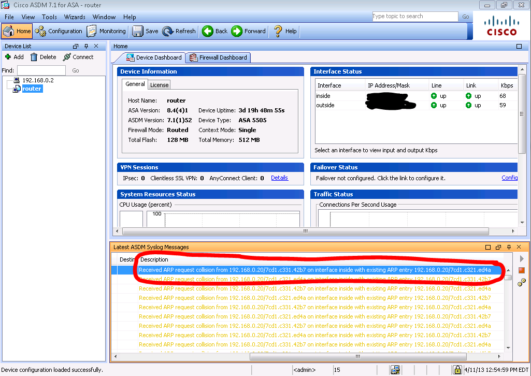
Task: Select the inside interface row
Action: 416,96
